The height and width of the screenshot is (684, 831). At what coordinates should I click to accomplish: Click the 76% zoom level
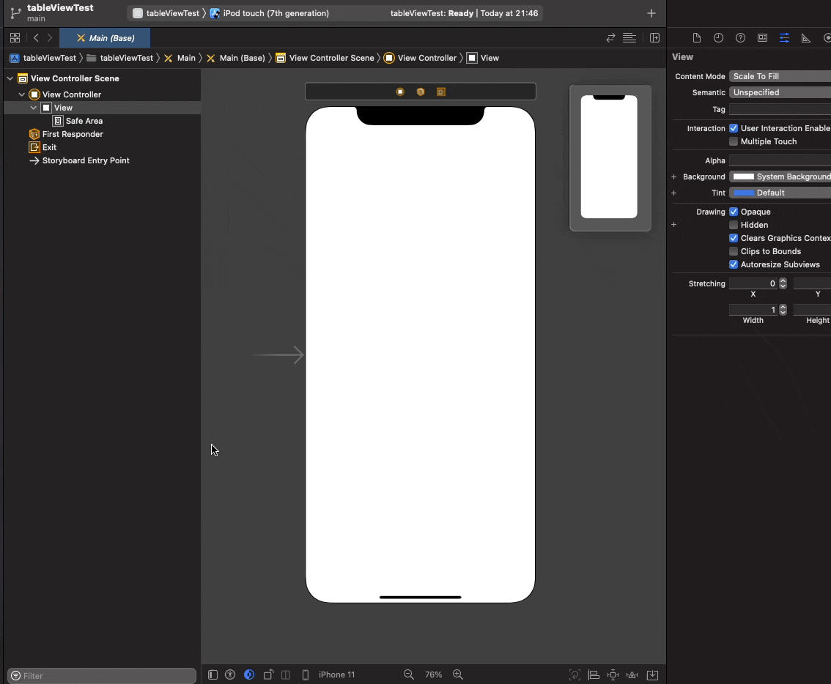[433, 674]
